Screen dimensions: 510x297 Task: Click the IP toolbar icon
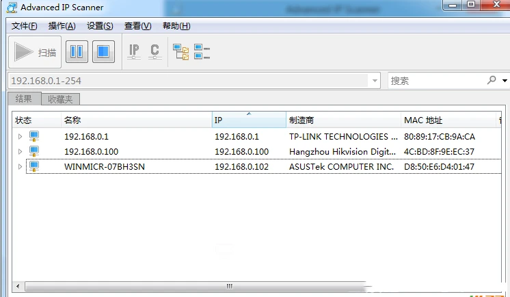pyautogui.click(x=134, y=52)
